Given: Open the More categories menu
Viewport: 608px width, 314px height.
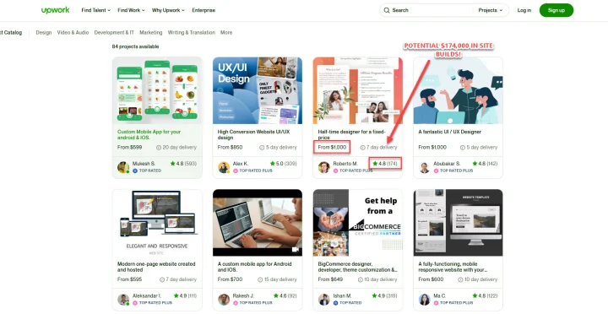Looking at the screenshot, I should (226, 33).
